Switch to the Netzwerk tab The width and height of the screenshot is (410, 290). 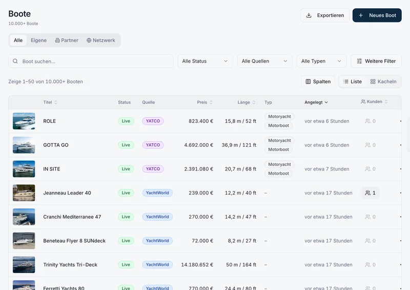(x=100, y=41)
